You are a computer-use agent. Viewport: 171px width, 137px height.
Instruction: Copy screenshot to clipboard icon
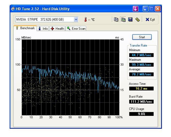pos(123,20)
